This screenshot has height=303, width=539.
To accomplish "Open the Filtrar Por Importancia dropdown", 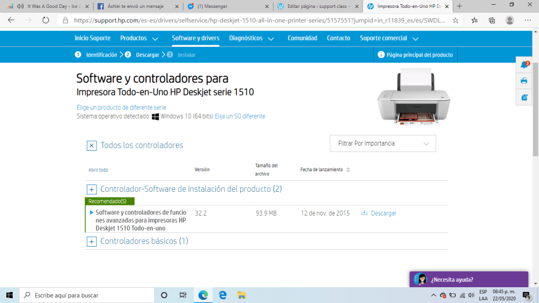I will [x=383, y=143].
